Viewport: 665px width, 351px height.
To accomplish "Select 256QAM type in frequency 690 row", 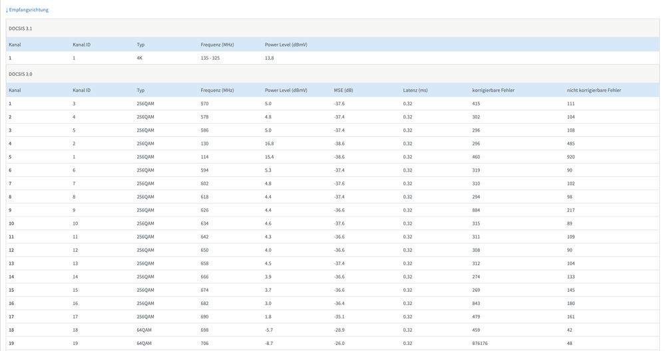I will coord(146,316).
